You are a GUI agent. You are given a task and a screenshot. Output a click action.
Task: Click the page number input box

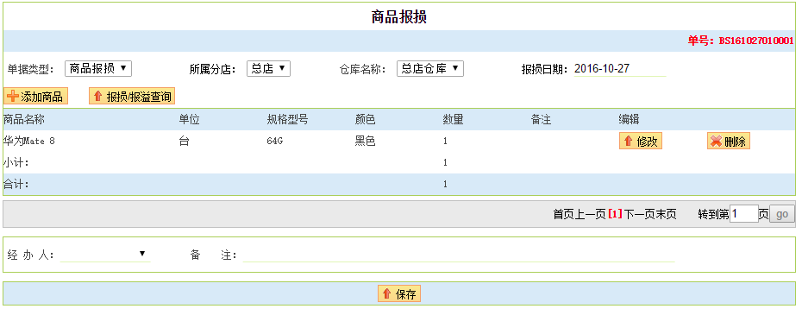(x=744, y=214)
